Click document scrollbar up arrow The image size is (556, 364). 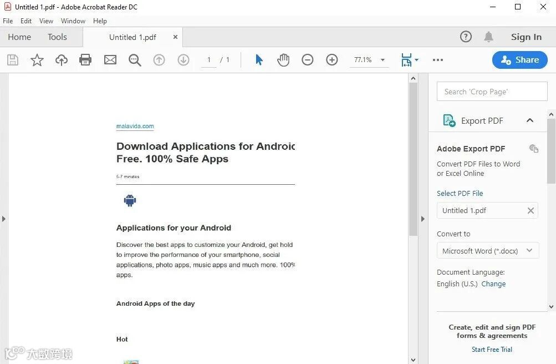click(413, 78)
